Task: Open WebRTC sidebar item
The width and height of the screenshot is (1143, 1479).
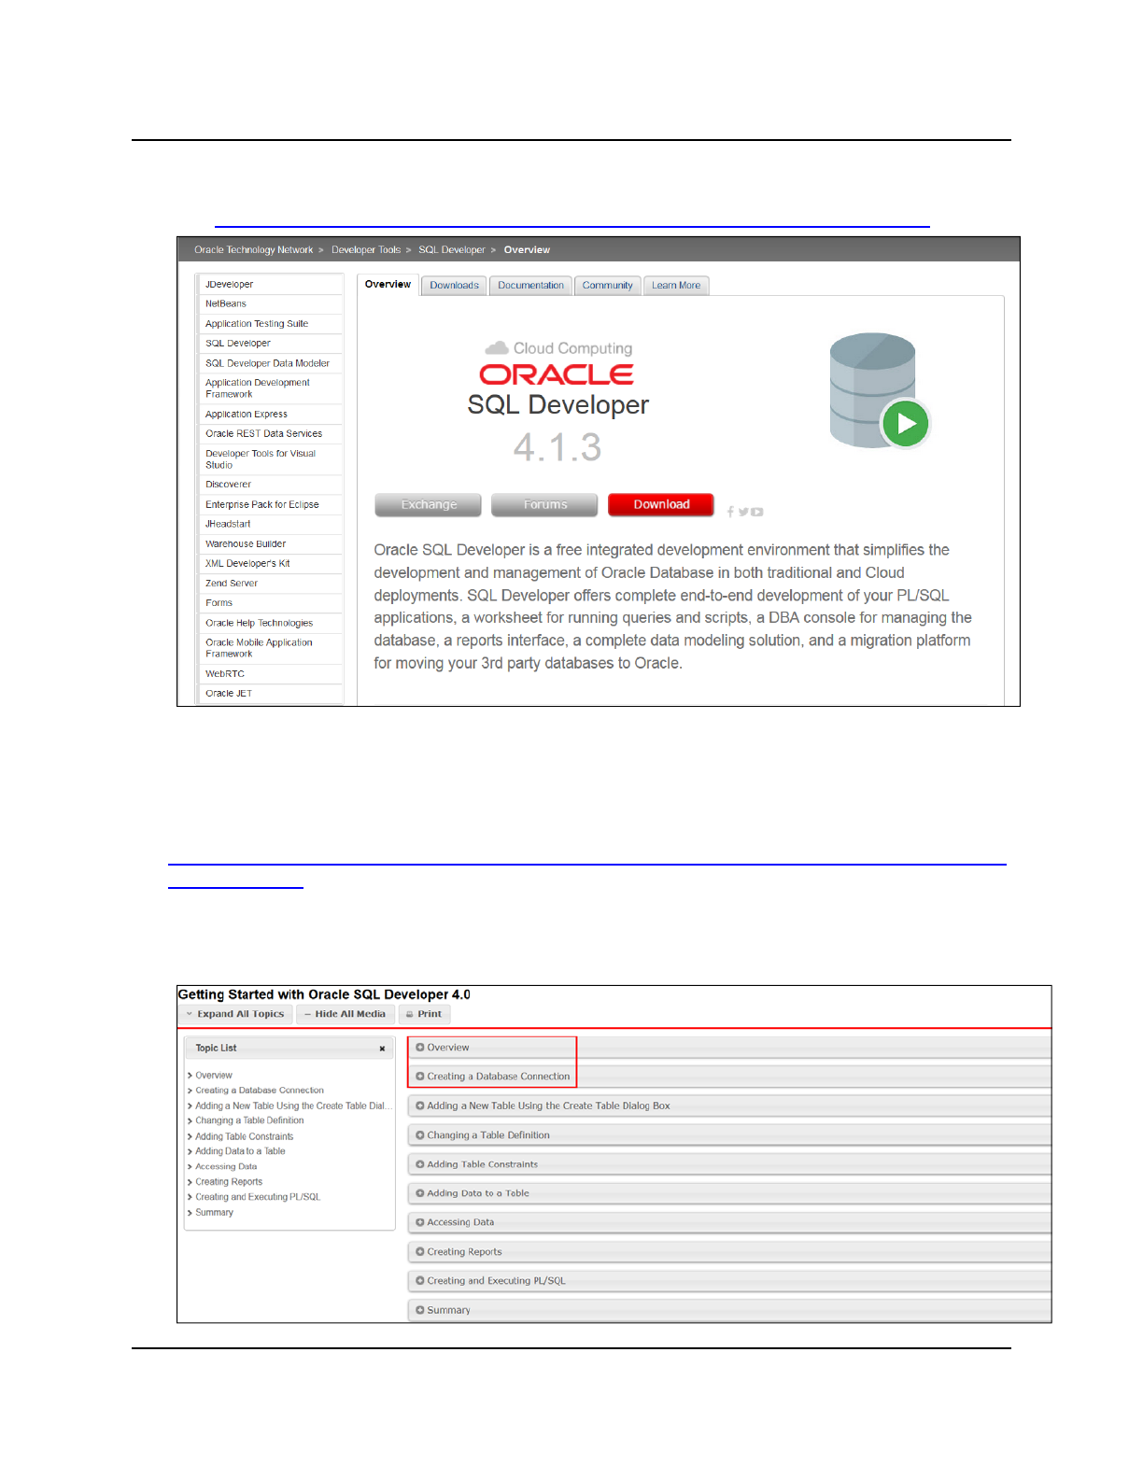Action: [270, 674]
